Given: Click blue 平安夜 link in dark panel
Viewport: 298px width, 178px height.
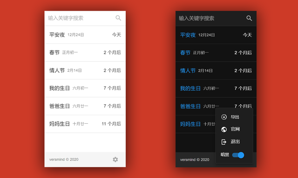Looking at the screenshot, I should click(x=188, y=35).
